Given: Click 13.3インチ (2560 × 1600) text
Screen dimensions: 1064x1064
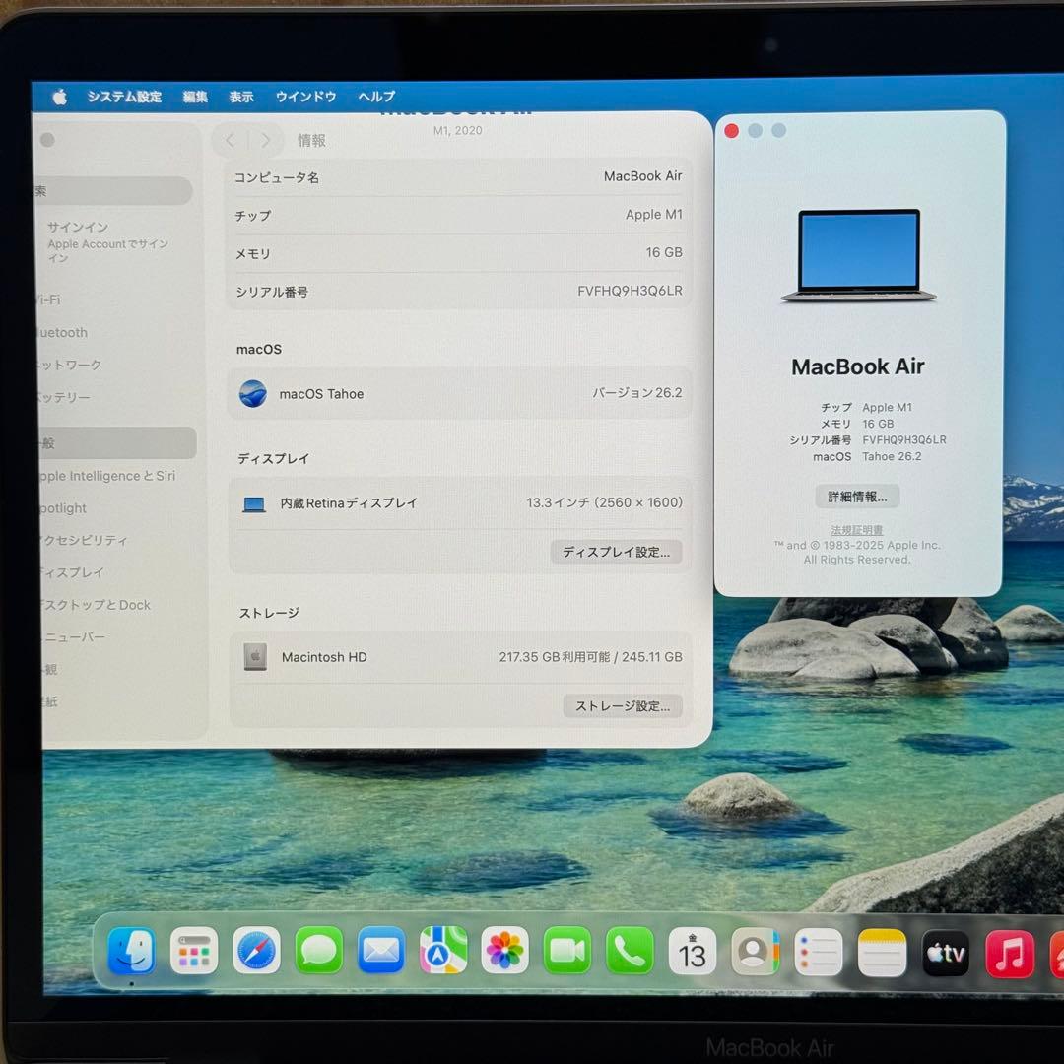Looking at the screenshot, I should click(x=605, y=502).
